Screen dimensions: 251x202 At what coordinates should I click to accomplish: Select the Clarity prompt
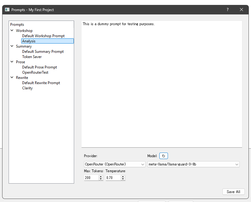click(27, 88)
